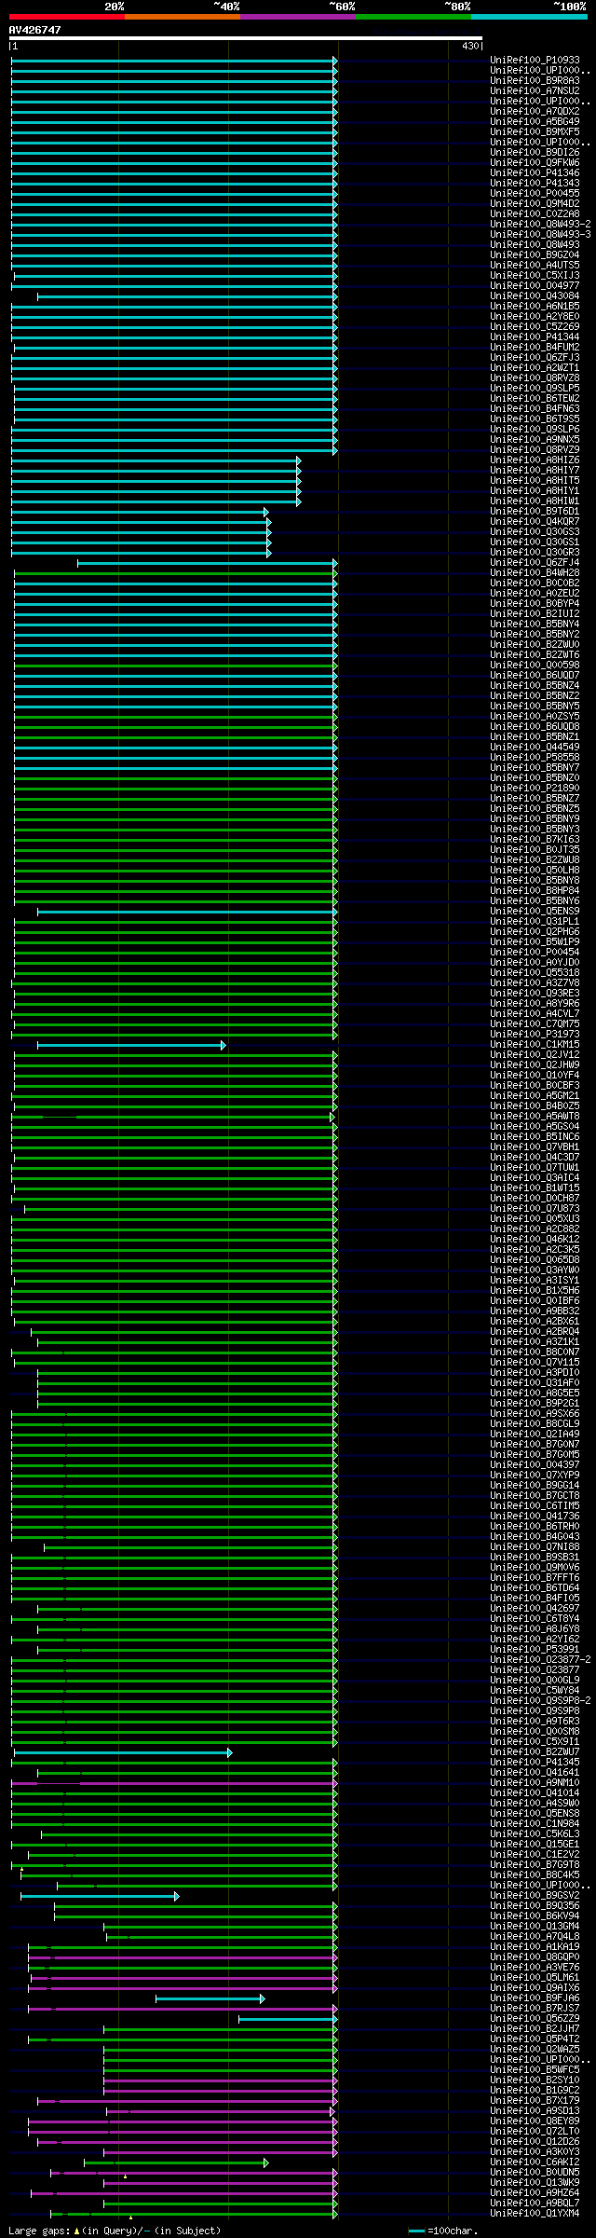Click the purple alignment bar for A9NM10
Viewport: 596px width, 2238px height.
point(174,1784)
